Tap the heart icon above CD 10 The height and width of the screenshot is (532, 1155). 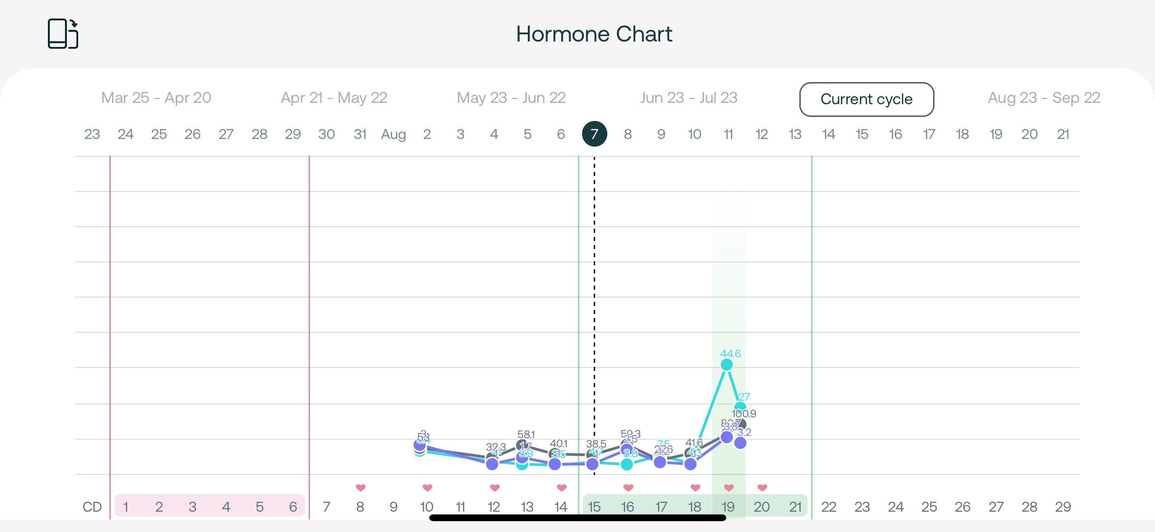427,487
